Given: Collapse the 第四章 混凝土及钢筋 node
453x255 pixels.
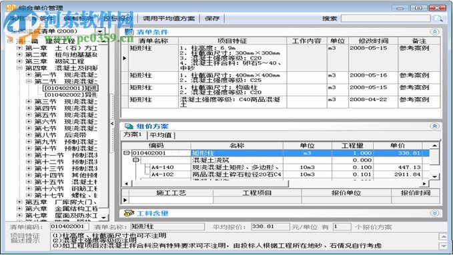Looking at the screenshot, I should pos(19,68).
